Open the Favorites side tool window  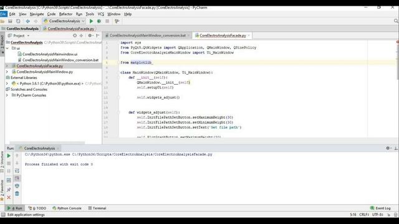2,190
